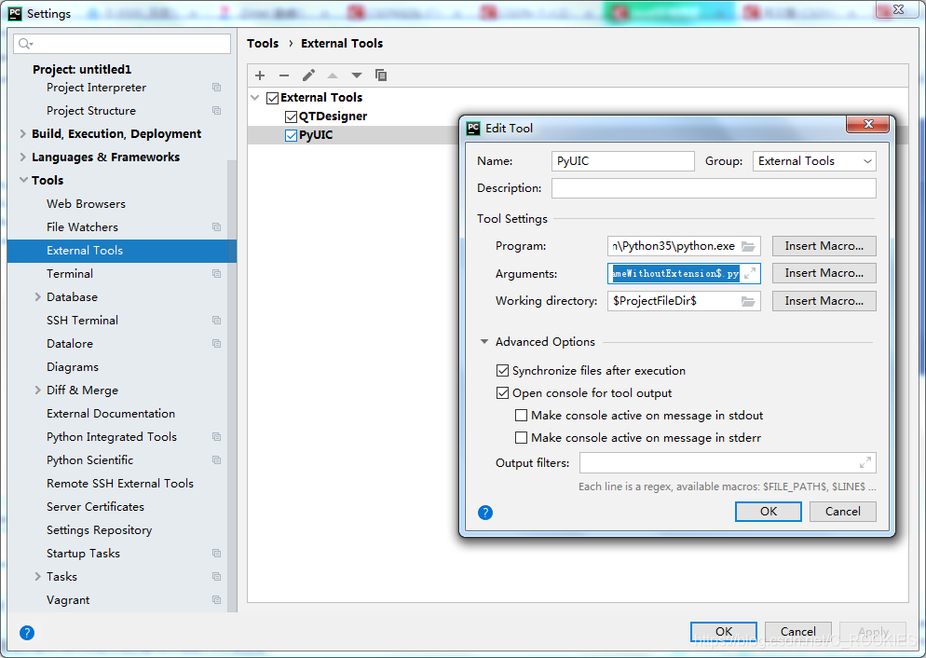Expand the Arguments field editor icon
The height and width of the screenshot is (658, 926).
point(750,273)
